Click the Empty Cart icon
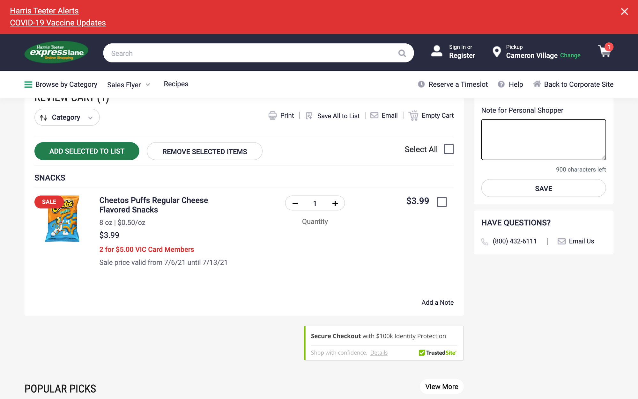The width and height of the screenshot is (638, 399). [413, 115]
